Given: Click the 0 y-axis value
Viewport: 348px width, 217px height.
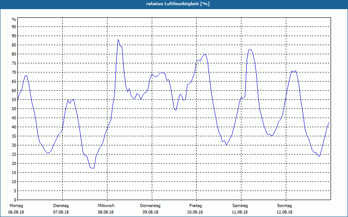Looking at the screenshot, I should (x=15, y=200).
